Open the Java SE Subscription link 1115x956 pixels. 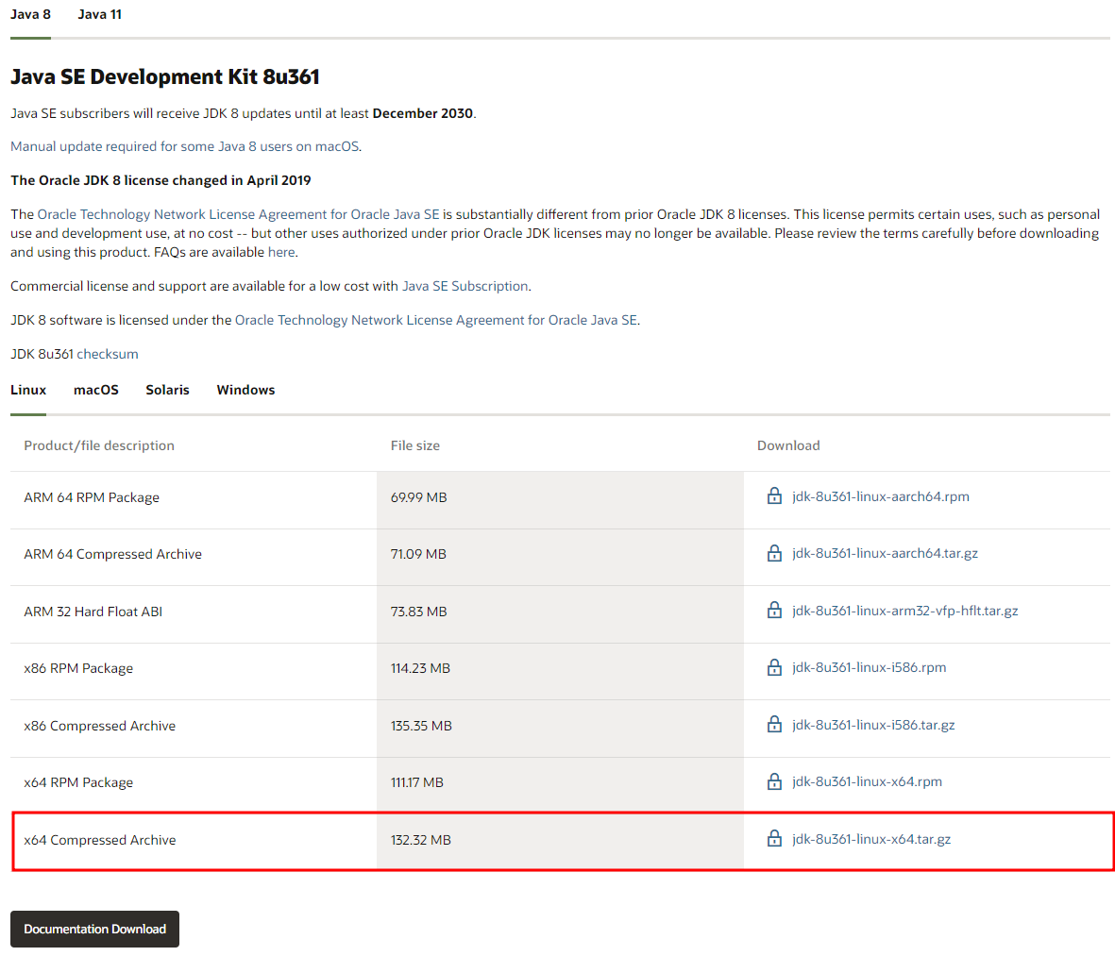[x=465, y=286]
